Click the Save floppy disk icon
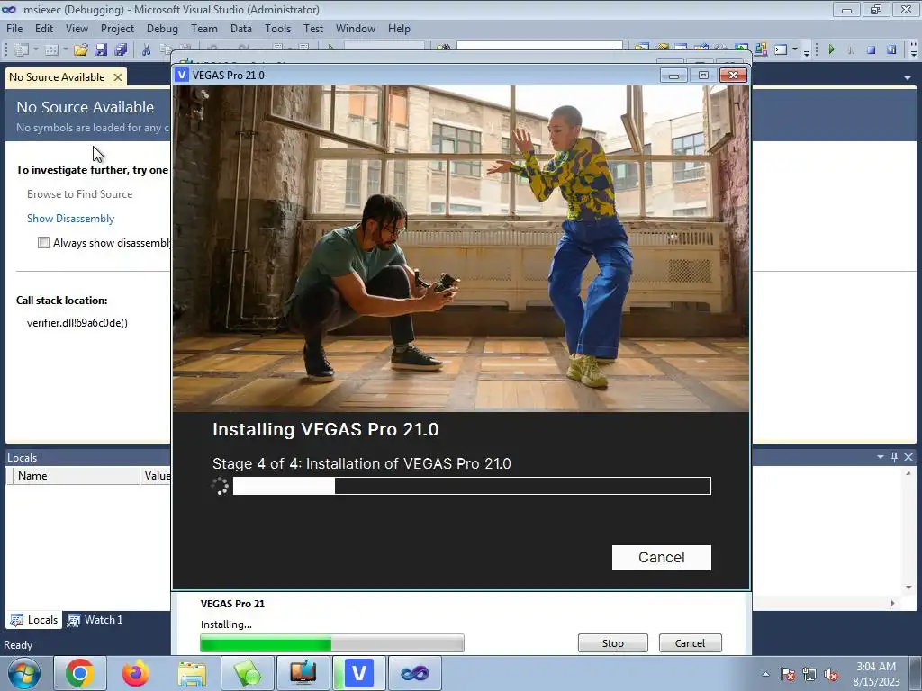922x691 pixels. coord(101,50)
